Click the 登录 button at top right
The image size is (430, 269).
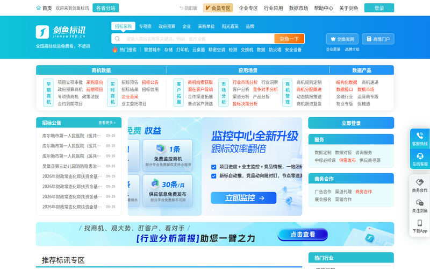[x=379, y=8]
